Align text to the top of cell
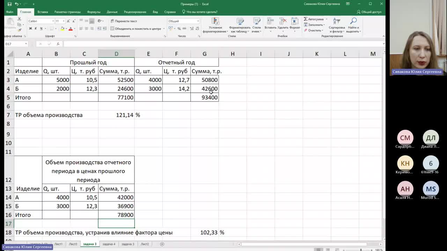The height and width of the screenshot is (251, 447). (81, 21)
